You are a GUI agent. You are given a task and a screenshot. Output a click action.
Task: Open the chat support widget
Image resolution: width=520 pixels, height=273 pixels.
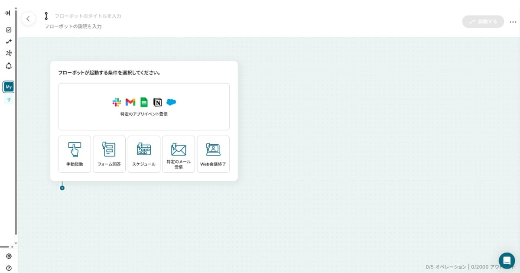(x=507, y=260)
